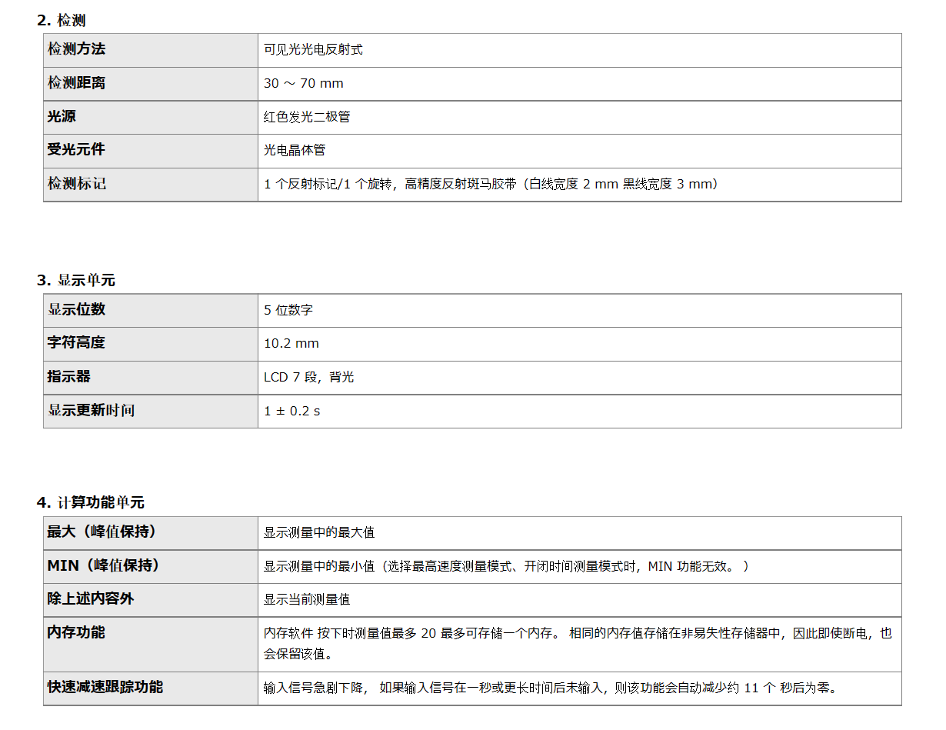The height and width of the screenshot is (730, 946).
Task: Click the '字符高度' row label
Action: point(76,343)
